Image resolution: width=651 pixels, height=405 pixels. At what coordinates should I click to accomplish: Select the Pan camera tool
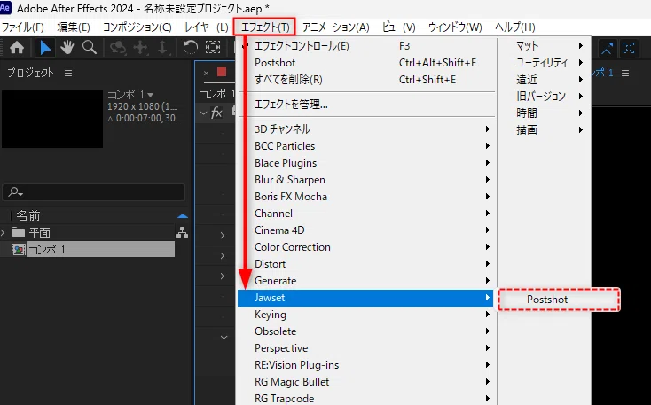[140, 48]
